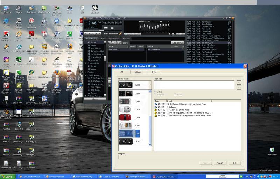Click the disabled Ready button
Viewport: 280px width, 179px height.
205,163
